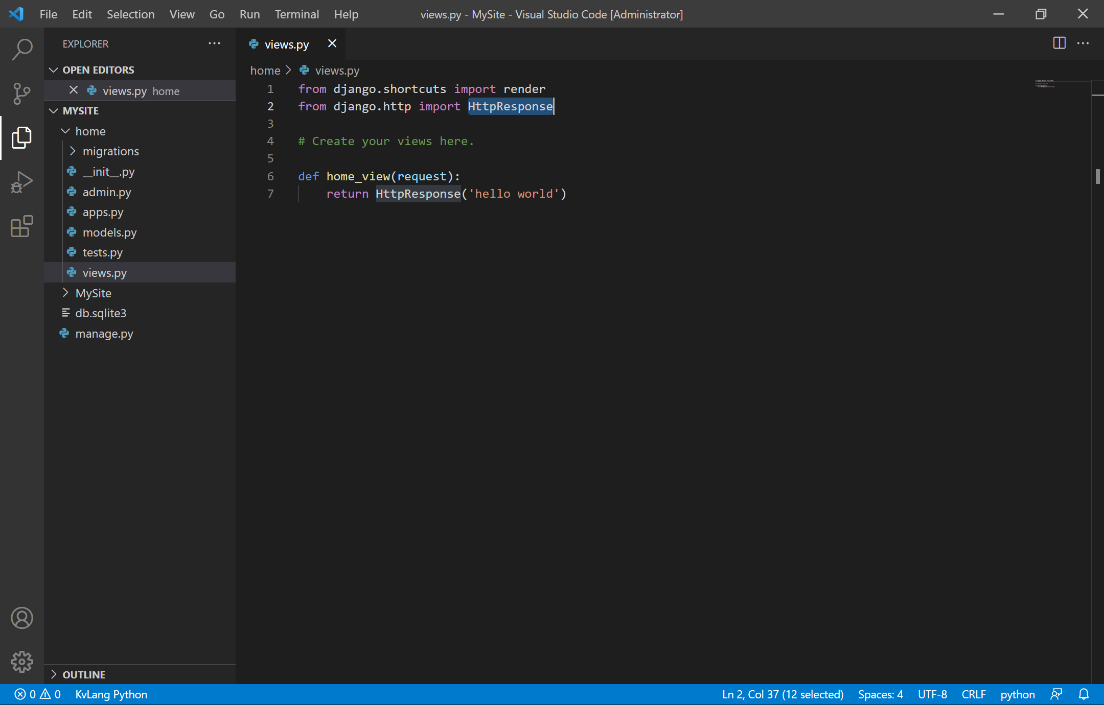Close the views.py editor tab

(x=332, y=43)
